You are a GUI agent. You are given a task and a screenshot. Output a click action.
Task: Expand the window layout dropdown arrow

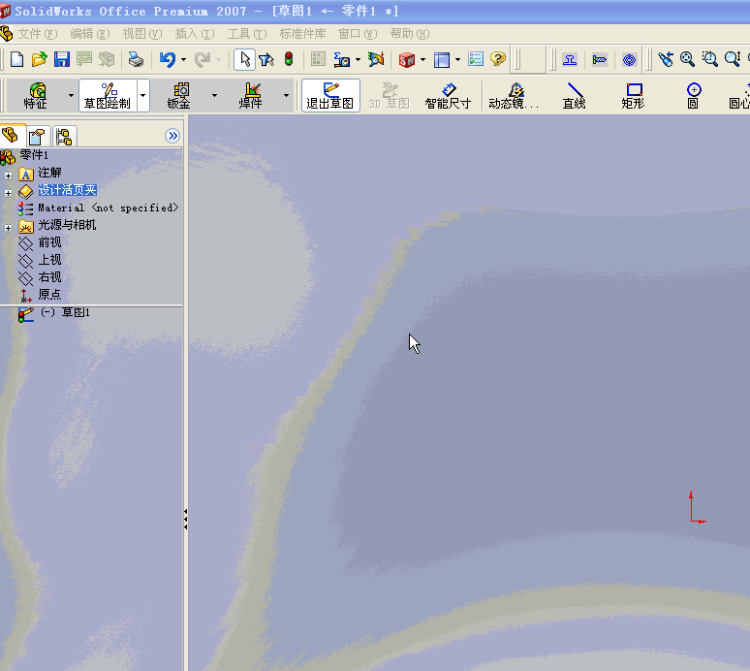click(x=457, y=60)
